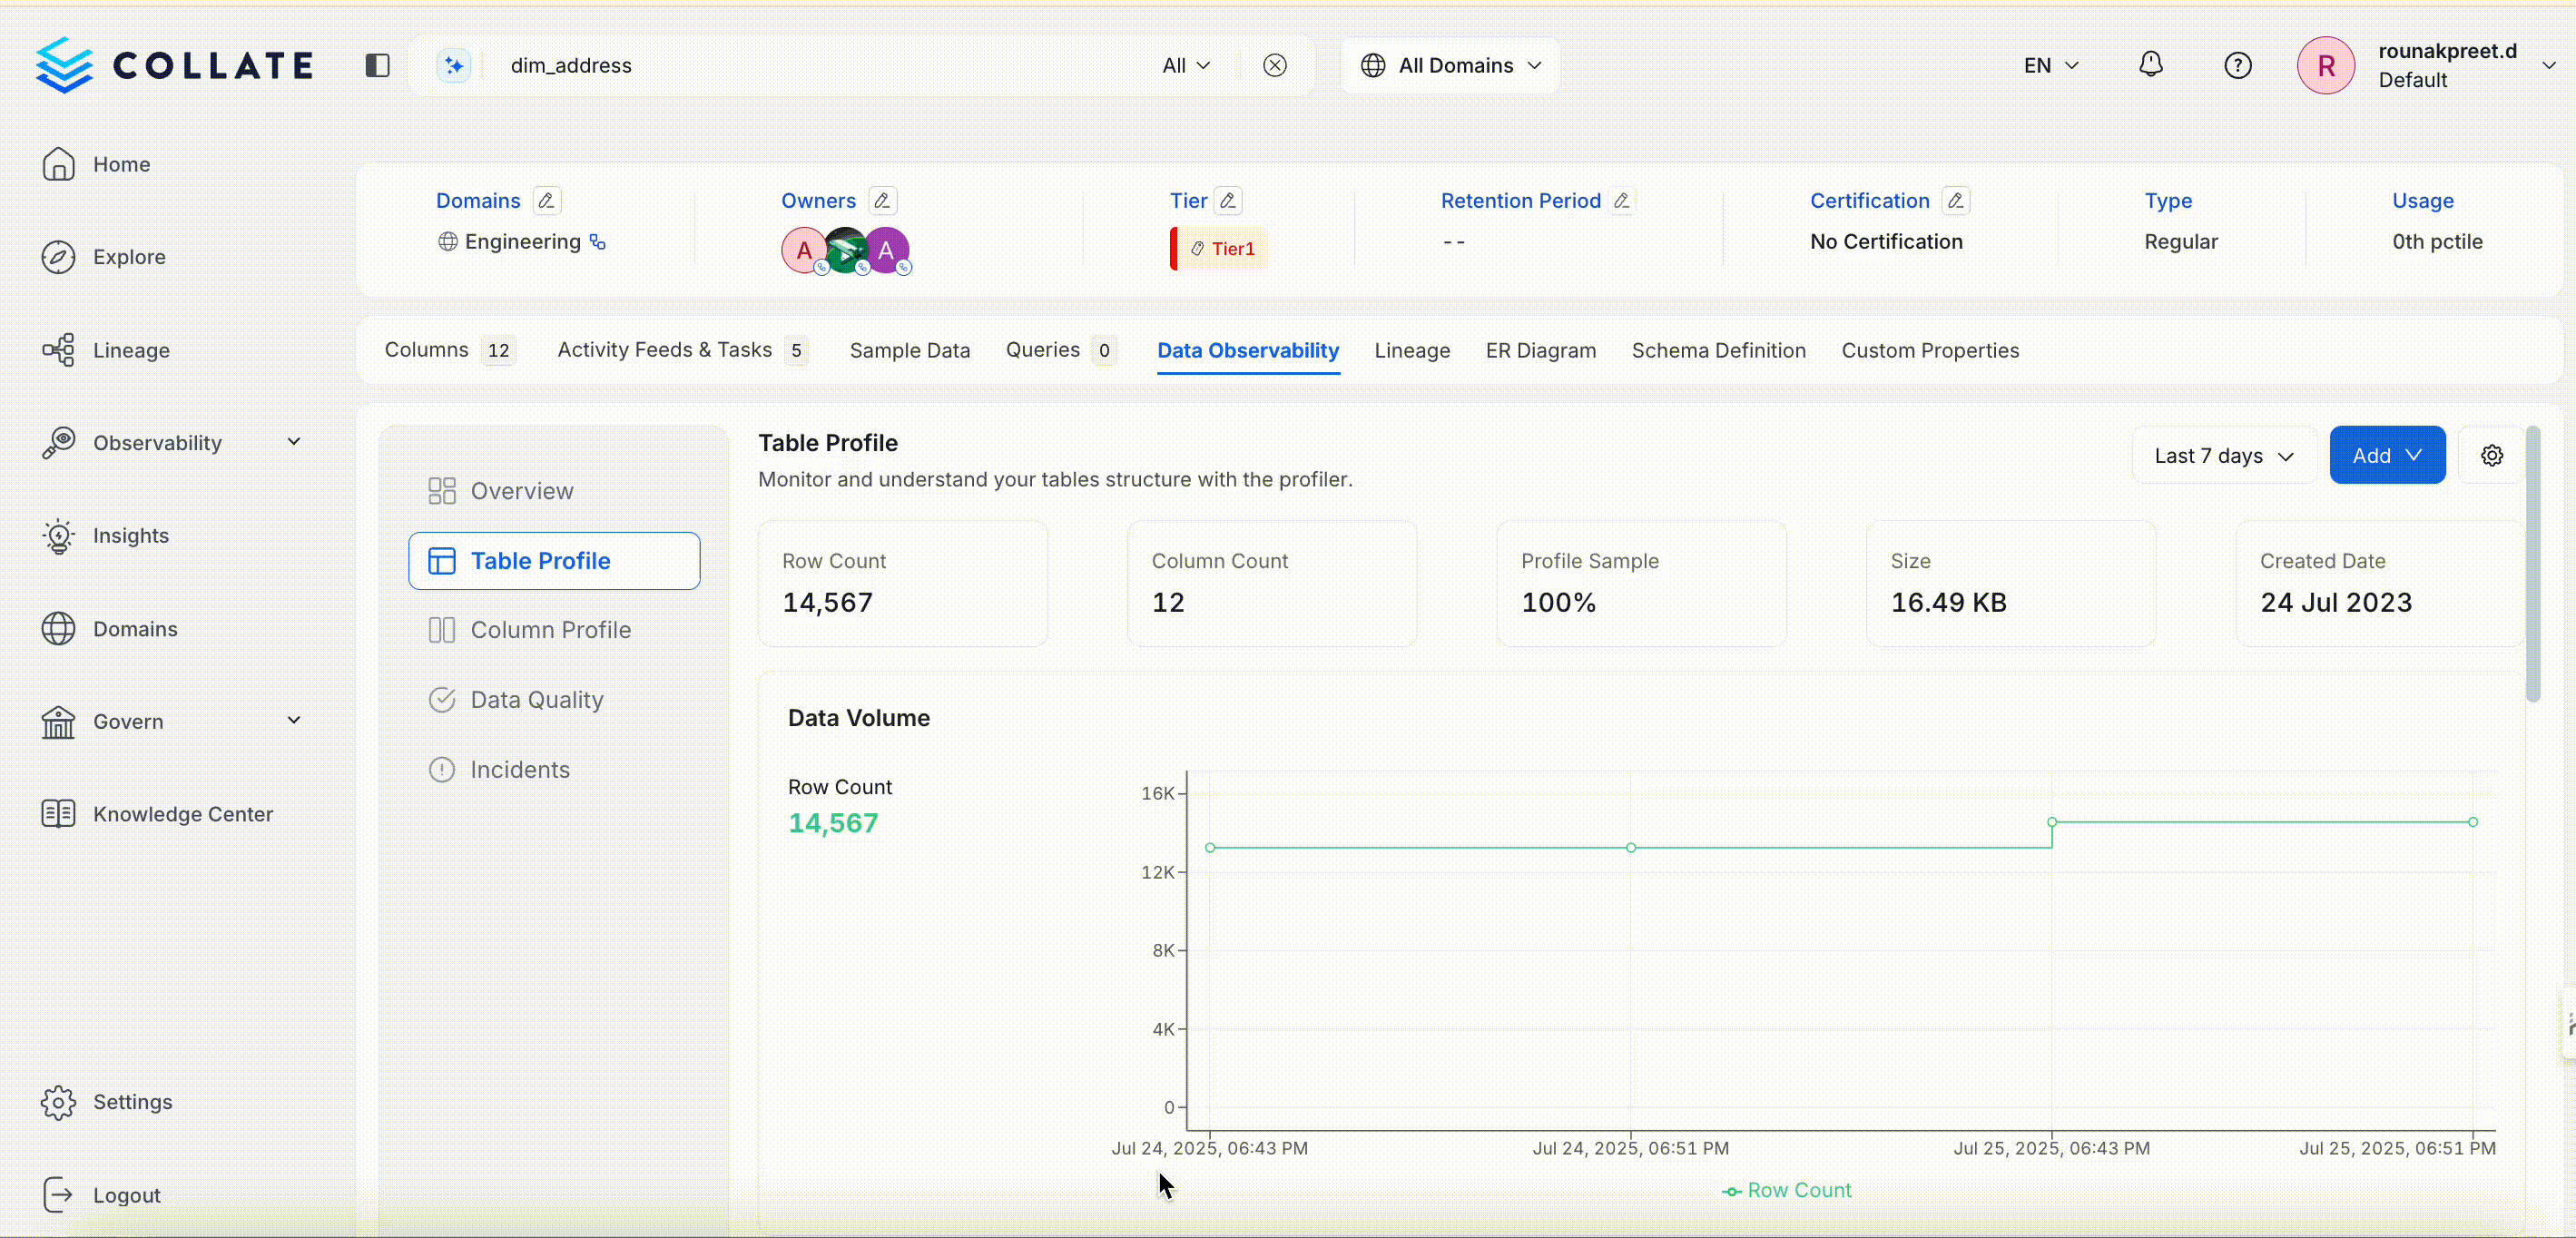
Task: Select Column Profile in side panel
Action: tap(550, 630)
